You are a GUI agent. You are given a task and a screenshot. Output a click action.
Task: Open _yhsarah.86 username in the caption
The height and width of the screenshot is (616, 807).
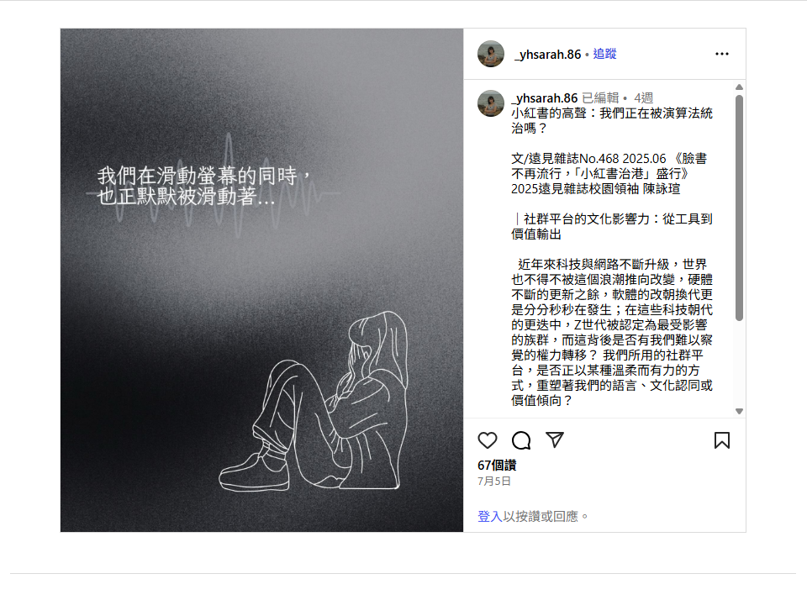coord(545,97)
